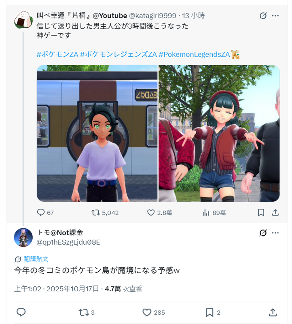
Task: Click the 翻譯貼文 translate link
Action: [x=36, y=259]
